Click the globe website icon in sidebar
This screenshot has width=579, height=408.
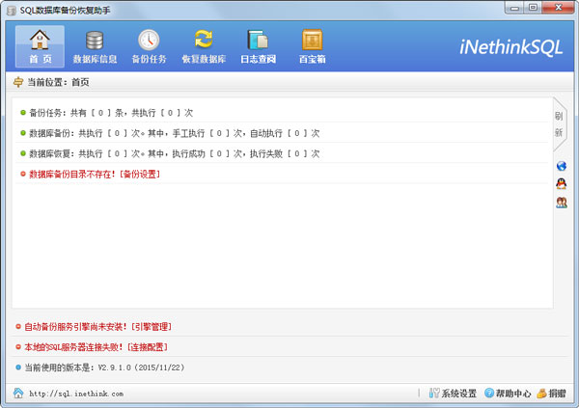561,166
